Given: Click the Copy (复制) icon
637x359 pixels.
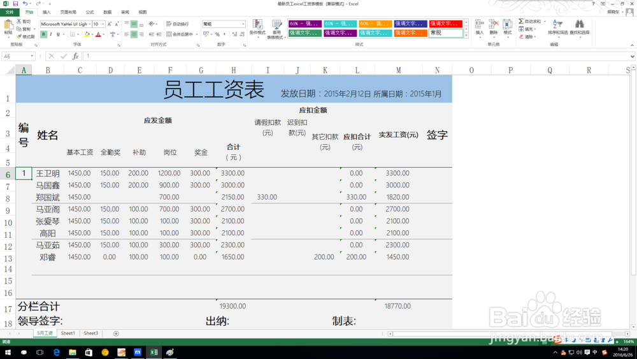Looking at the screenshot, I should coord(19,29).
